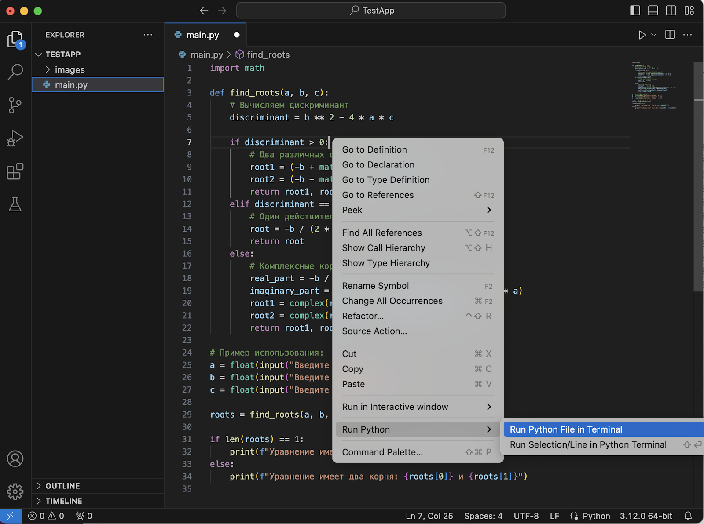Open the Extensions view icon

click(x=15, y=171)
